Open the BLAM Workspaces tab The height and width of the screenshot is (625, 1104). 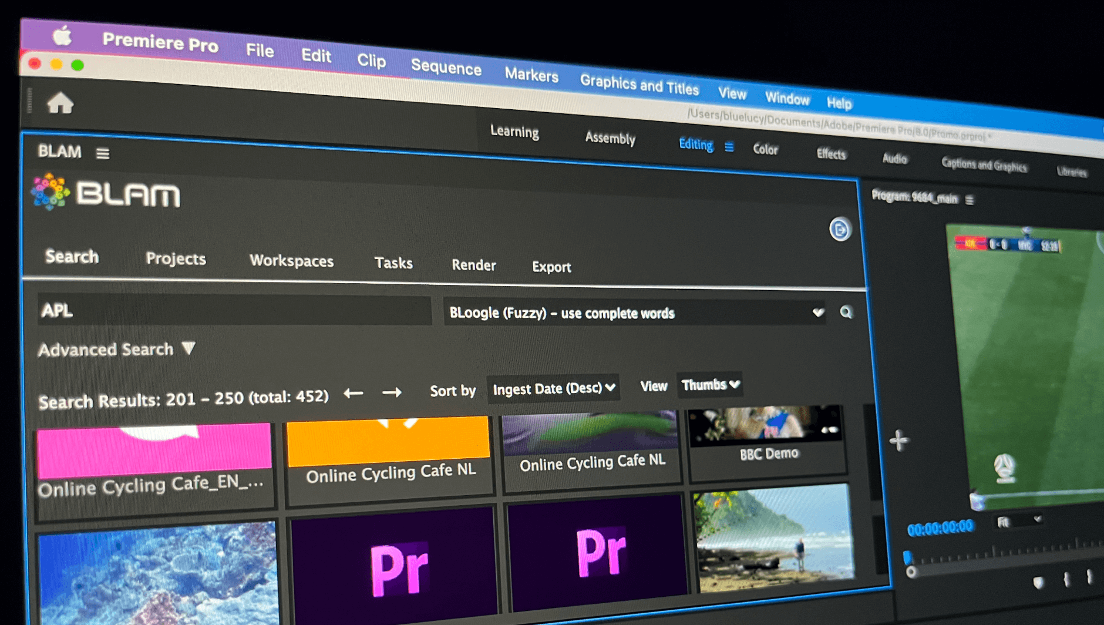tap(291, 261)
